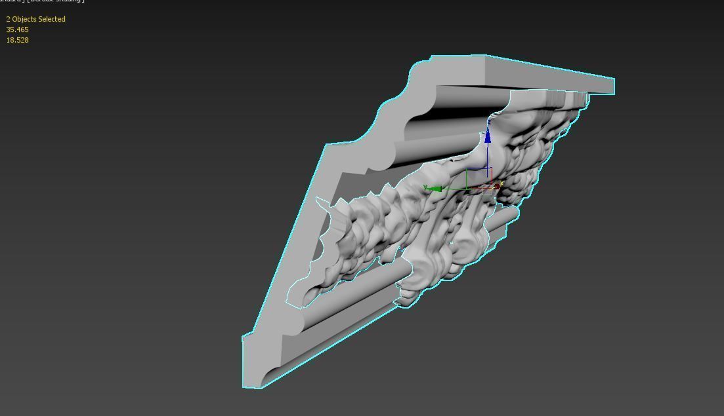This screenshot has height=416, width=724.
Task: Click the '18.528' value in viewport statistics
Action: click(x=17, y=40)
